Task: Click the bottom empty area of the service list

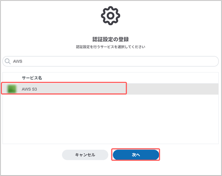Action: click(x=111, y=136)
